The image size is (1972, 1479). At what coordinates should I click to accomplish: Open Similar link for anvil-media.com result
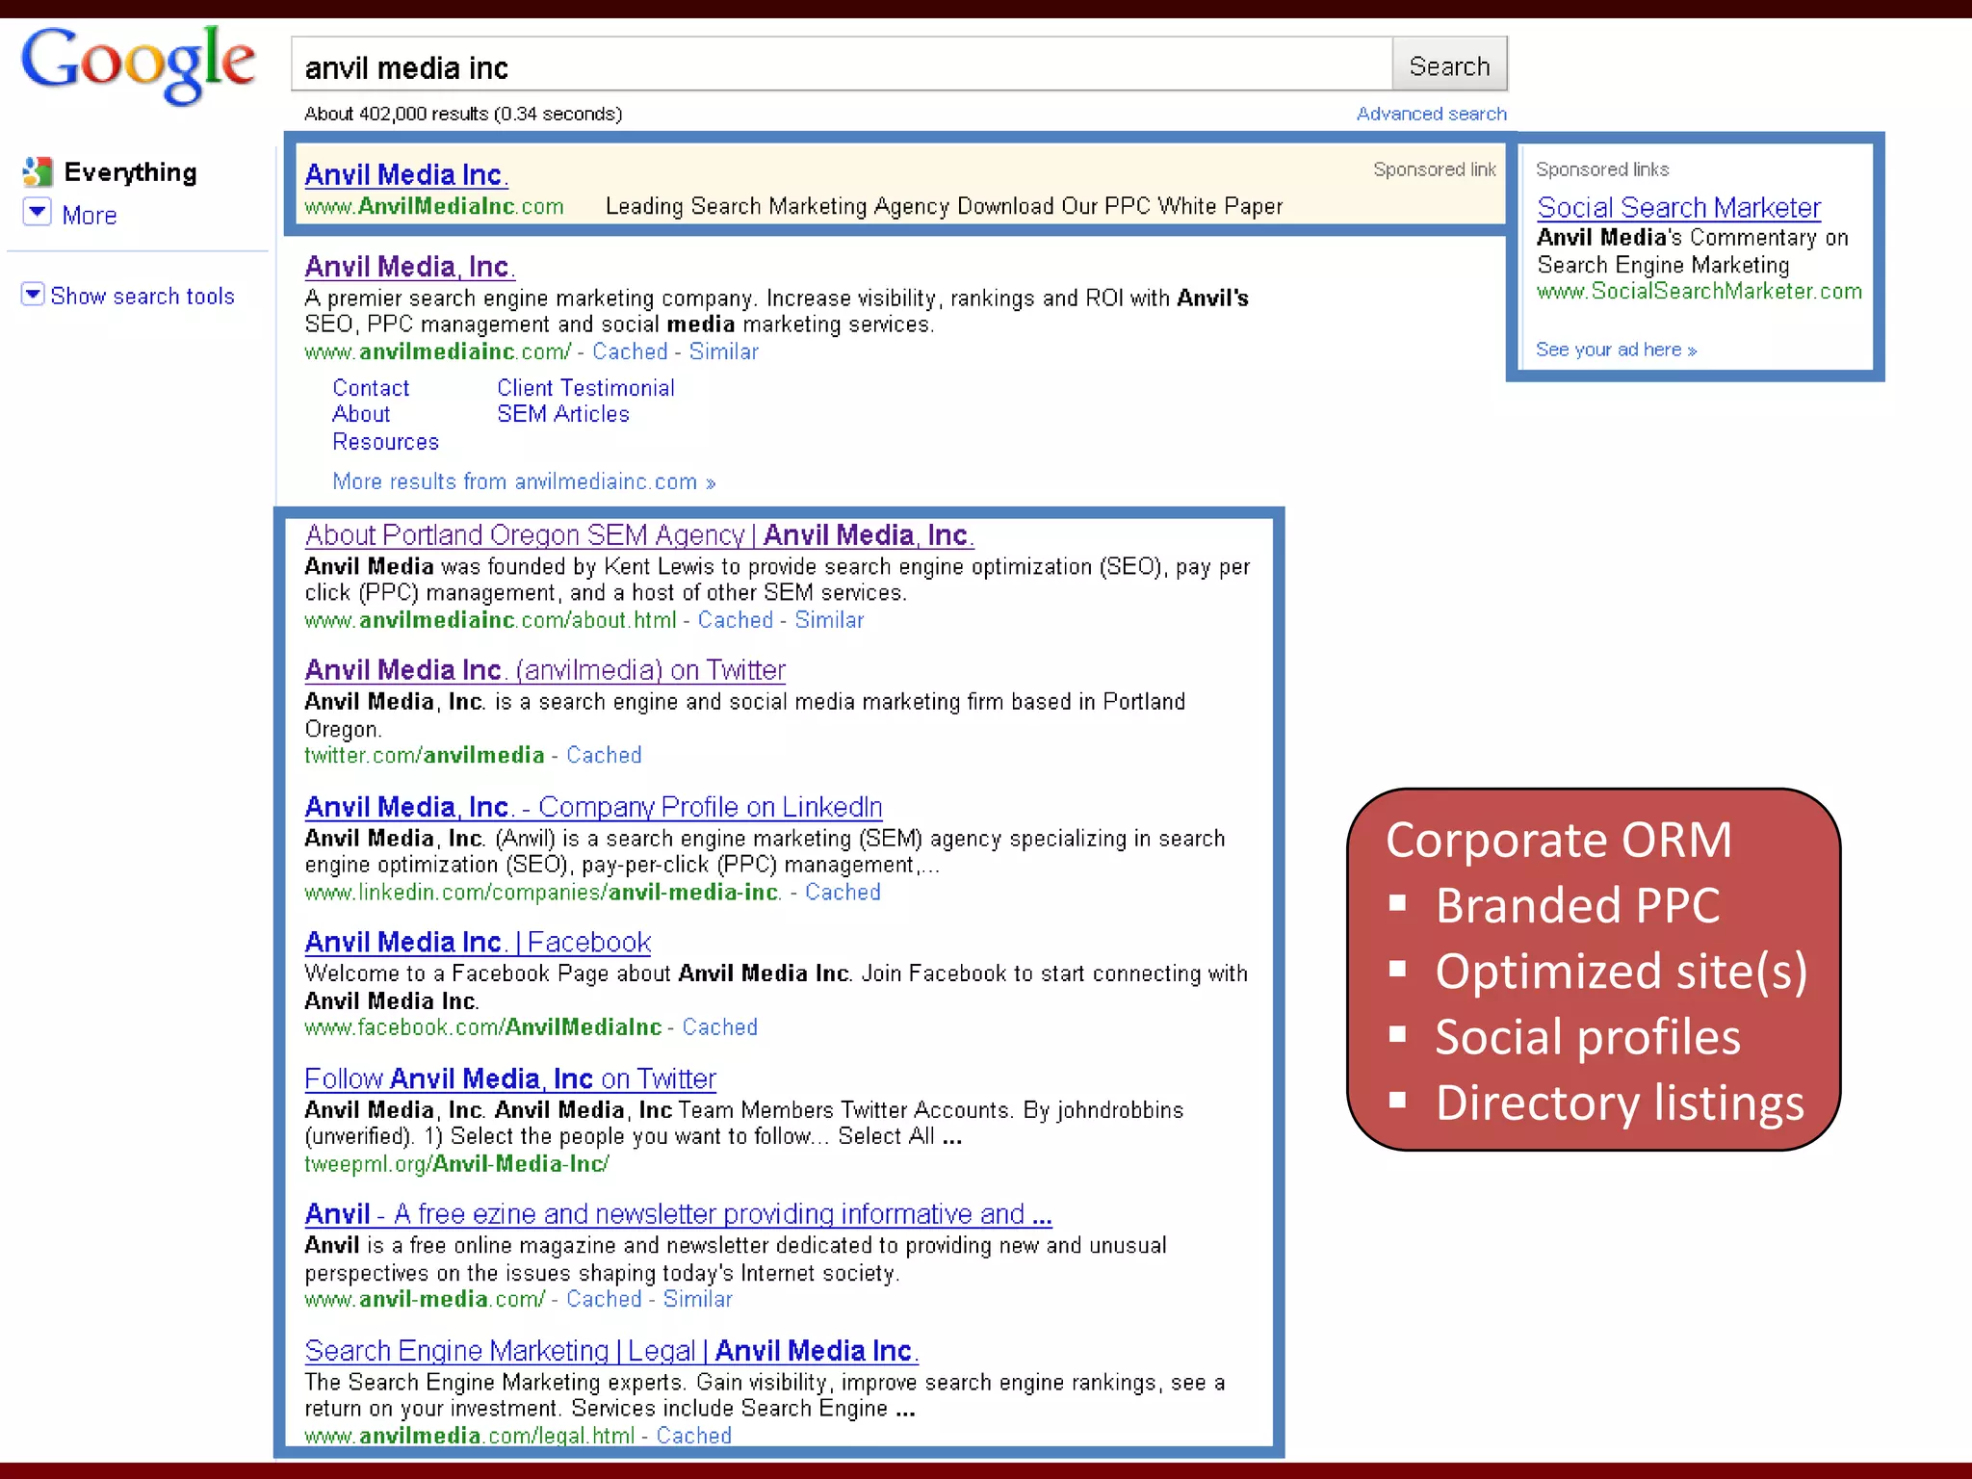coord(698,1299)
